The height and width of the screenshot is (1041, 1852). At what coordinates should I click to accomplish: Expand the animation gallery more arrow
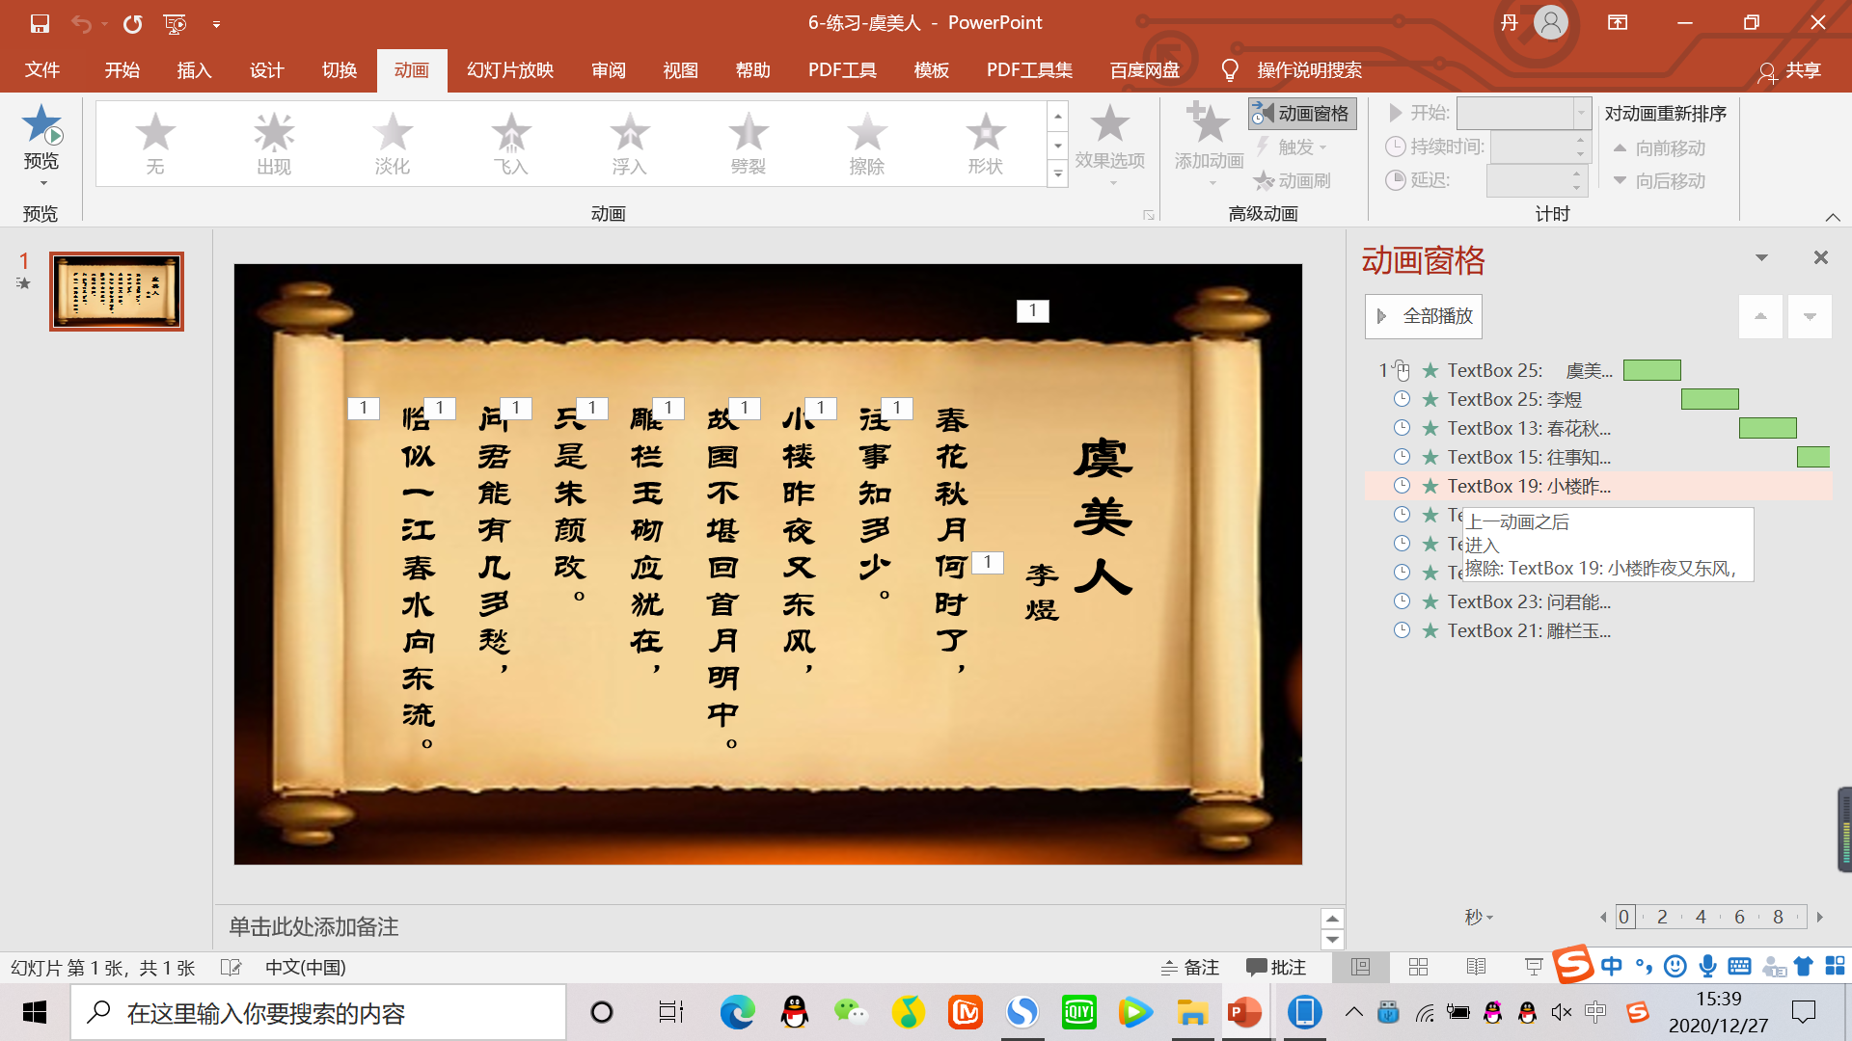1058,174
